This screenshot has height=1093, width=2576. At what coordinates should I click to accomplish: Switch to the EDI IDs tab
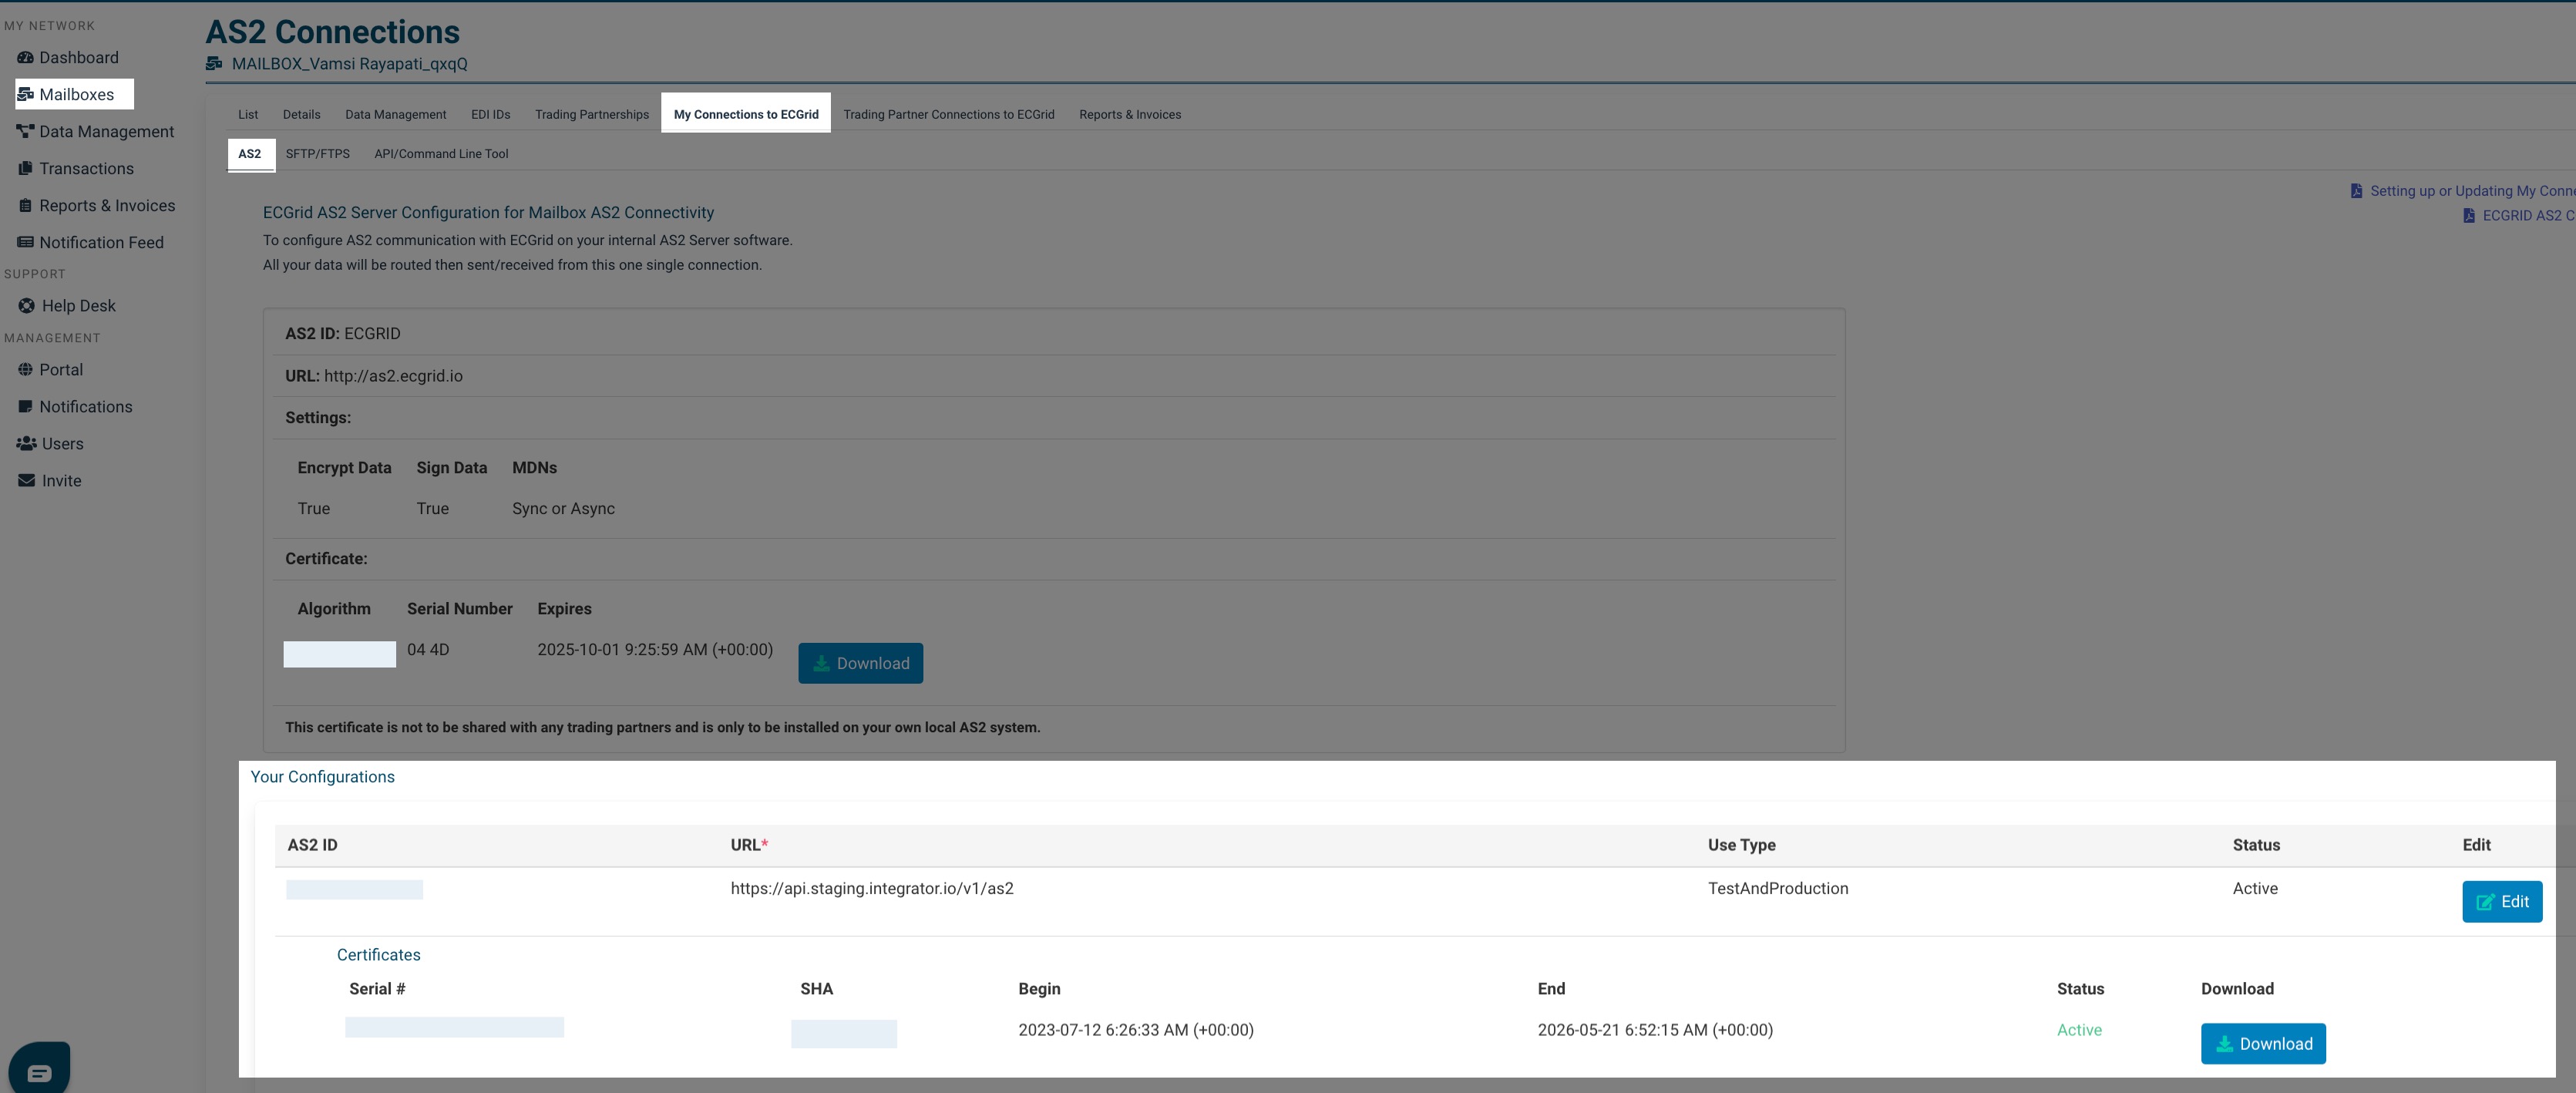tap(490, 114)
